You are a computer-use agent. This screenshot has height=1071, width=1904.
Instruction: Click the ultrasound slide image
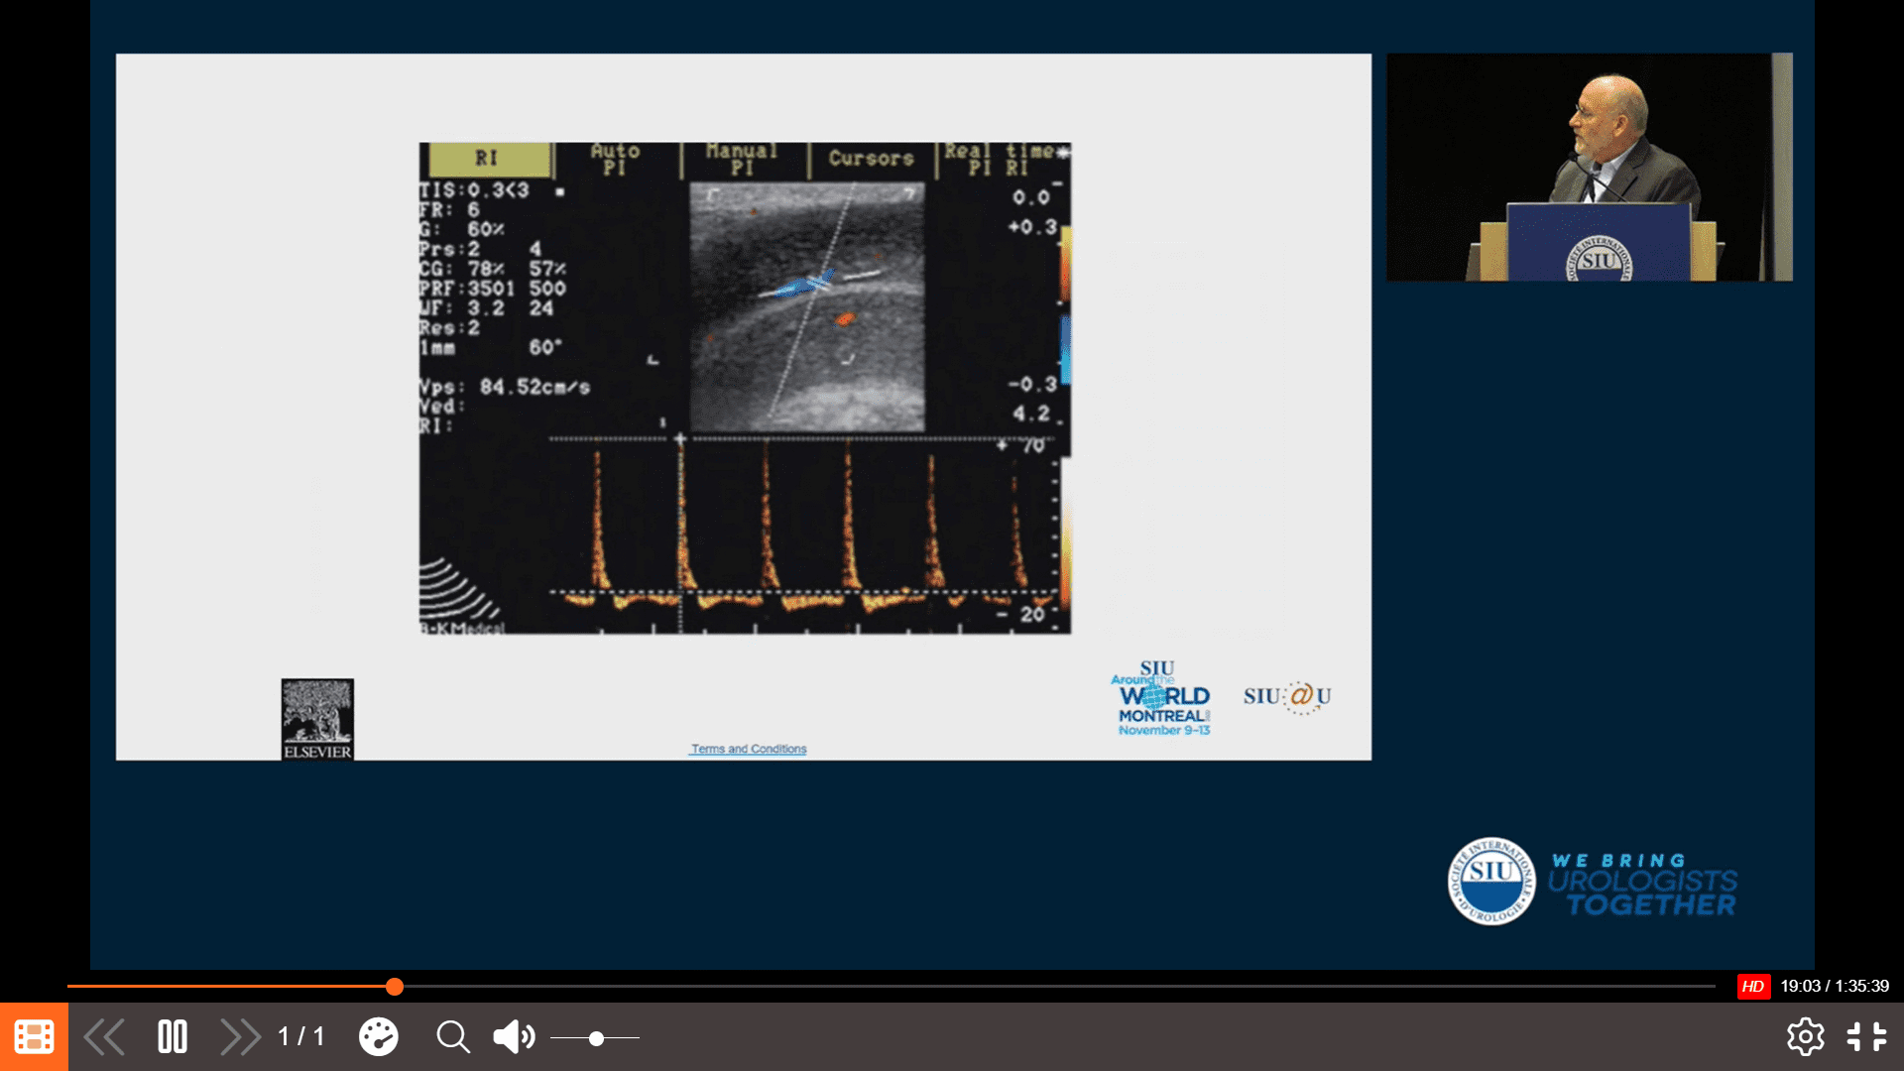coord(745,388)
